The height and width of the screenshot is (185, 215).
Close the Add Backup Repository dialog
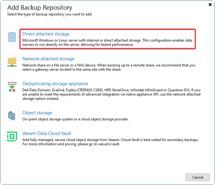pyautogui.click(x=210, y=5)
